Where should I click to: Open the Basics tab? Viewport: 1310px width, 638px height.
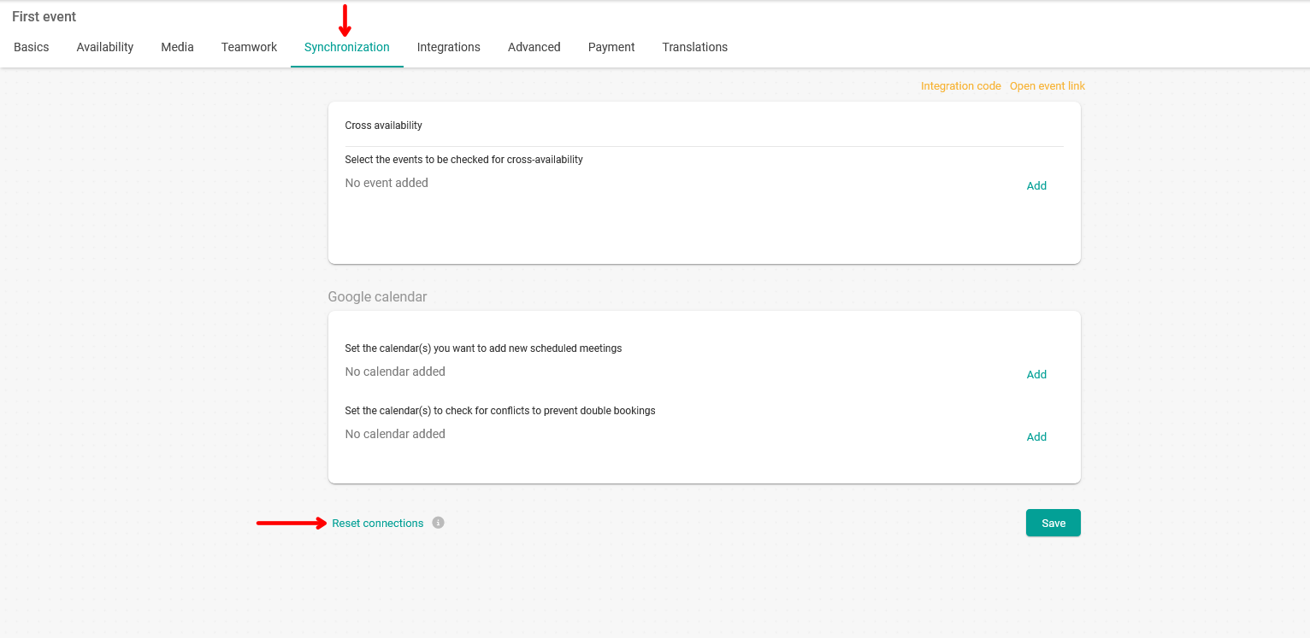pyautogui.click(x=32, y=47)
